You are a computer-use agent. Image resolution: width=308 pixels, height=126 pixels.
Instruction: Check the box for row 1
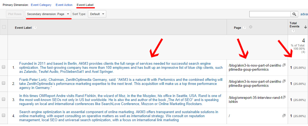tap(4, 67)
